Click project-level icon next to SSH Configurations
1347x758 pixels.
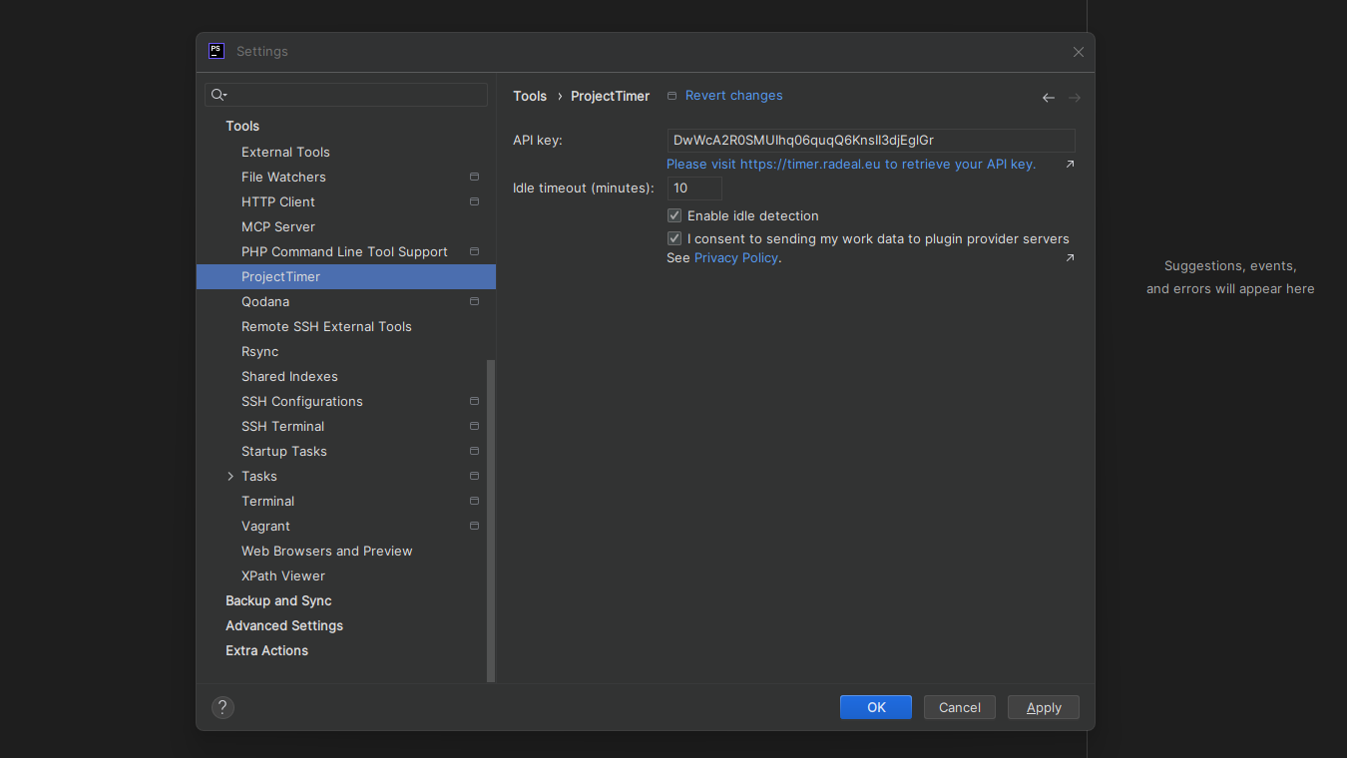point(474,401)
